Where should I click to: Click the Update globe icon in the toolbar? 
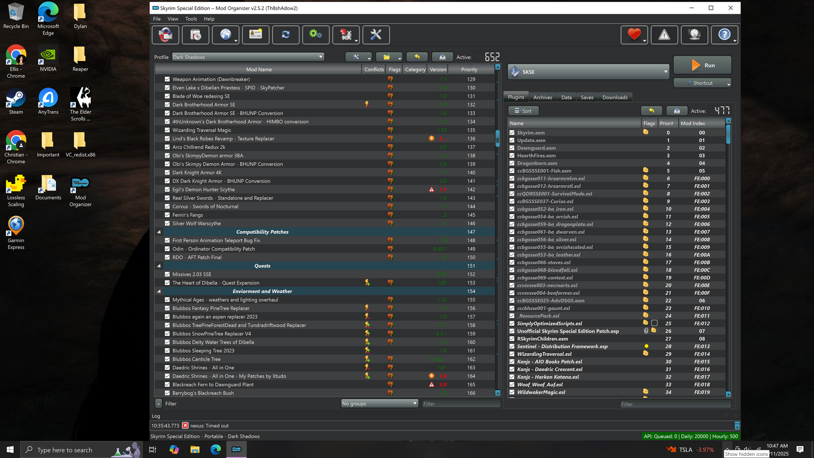[694, 35]
